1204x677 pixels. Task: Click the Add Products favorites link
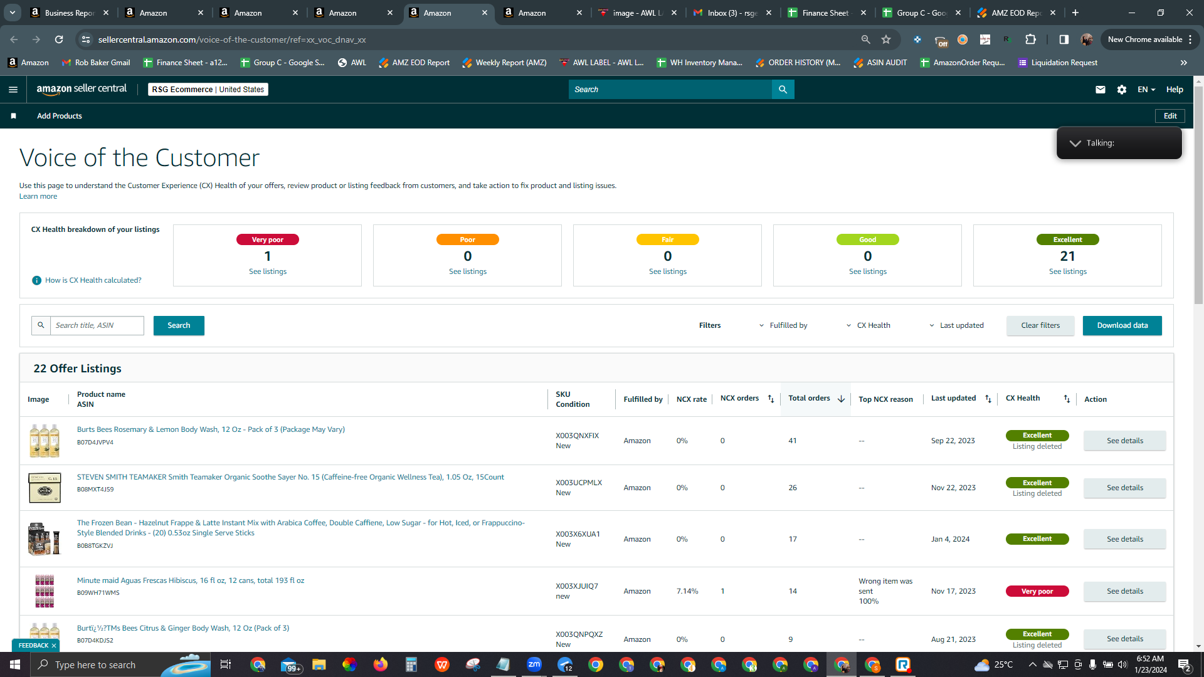click(60, 116)
